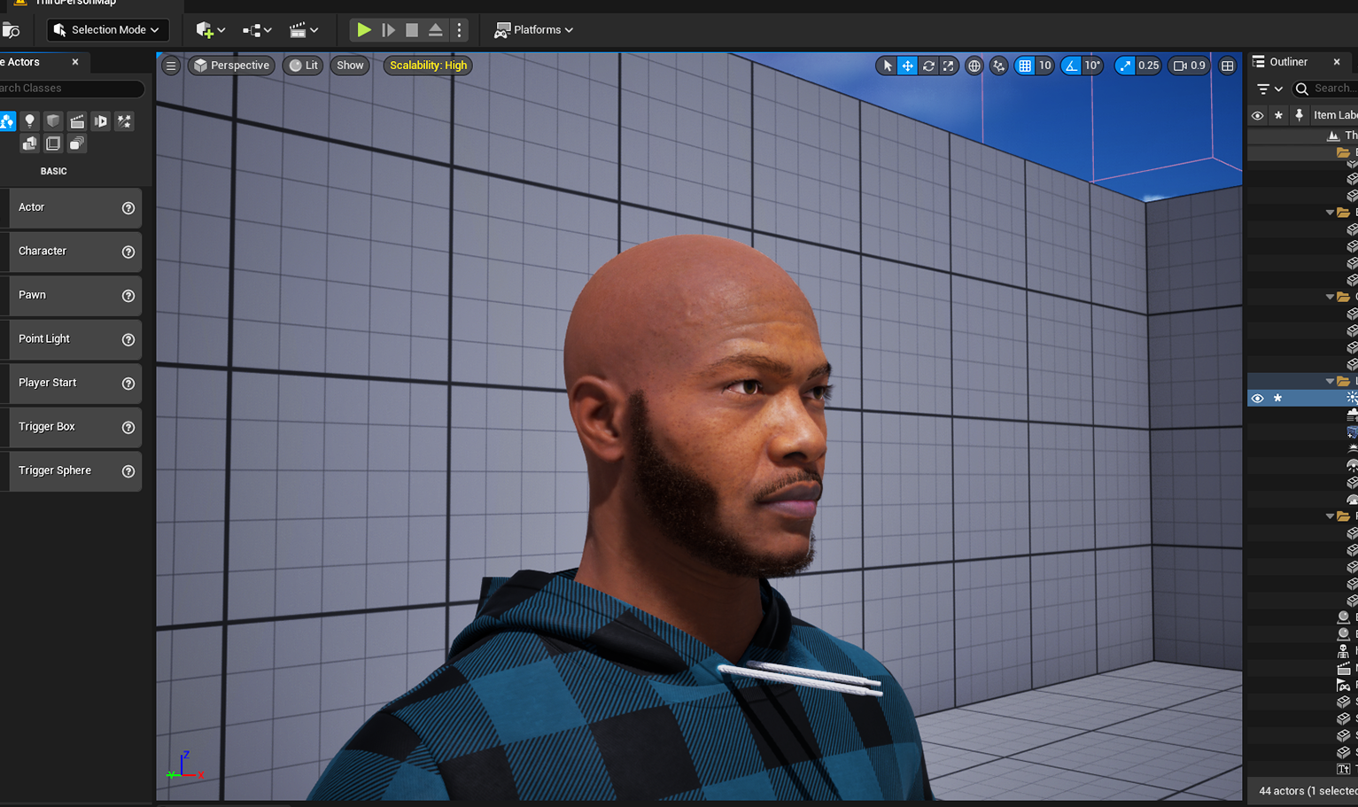The width and height of the screenshot is (1358, 807).
Task: Select the Basic actors category icon
Action: [x=7, y=121]
